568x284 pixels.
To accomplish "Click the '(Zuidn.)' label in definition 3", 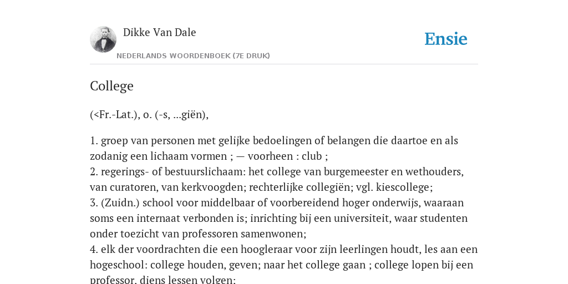I will (120, 203).
